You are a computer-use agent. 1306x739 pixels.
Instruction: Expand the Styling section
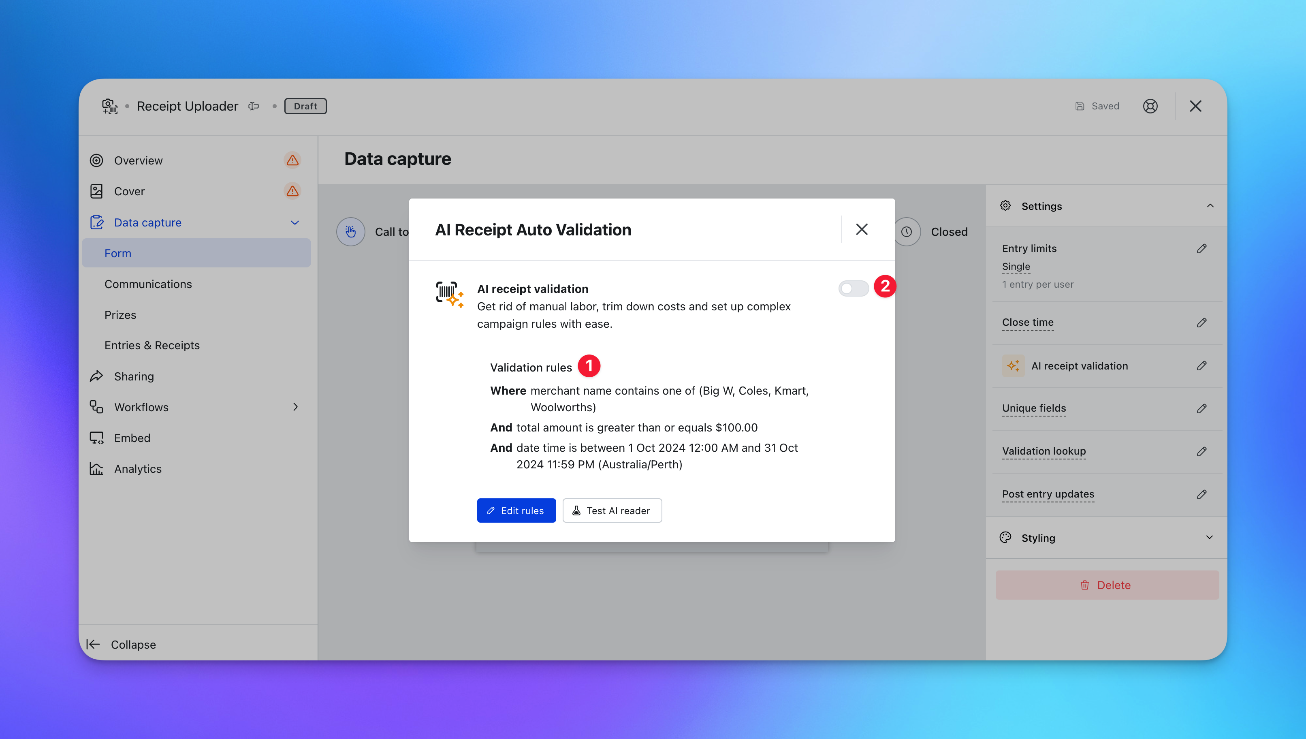tap(1209, 538)
